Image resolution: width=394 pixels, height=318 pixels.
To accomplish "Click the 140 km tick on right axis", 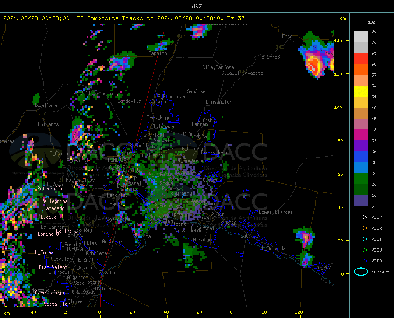I will point(338,41).
